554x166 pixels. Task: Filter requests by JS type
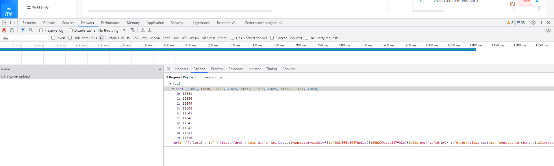click(128, 38)
